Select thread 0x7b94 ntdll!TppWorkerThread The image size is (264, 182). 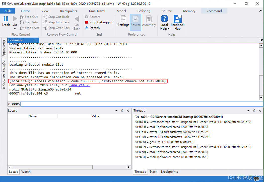coord(171,157)
